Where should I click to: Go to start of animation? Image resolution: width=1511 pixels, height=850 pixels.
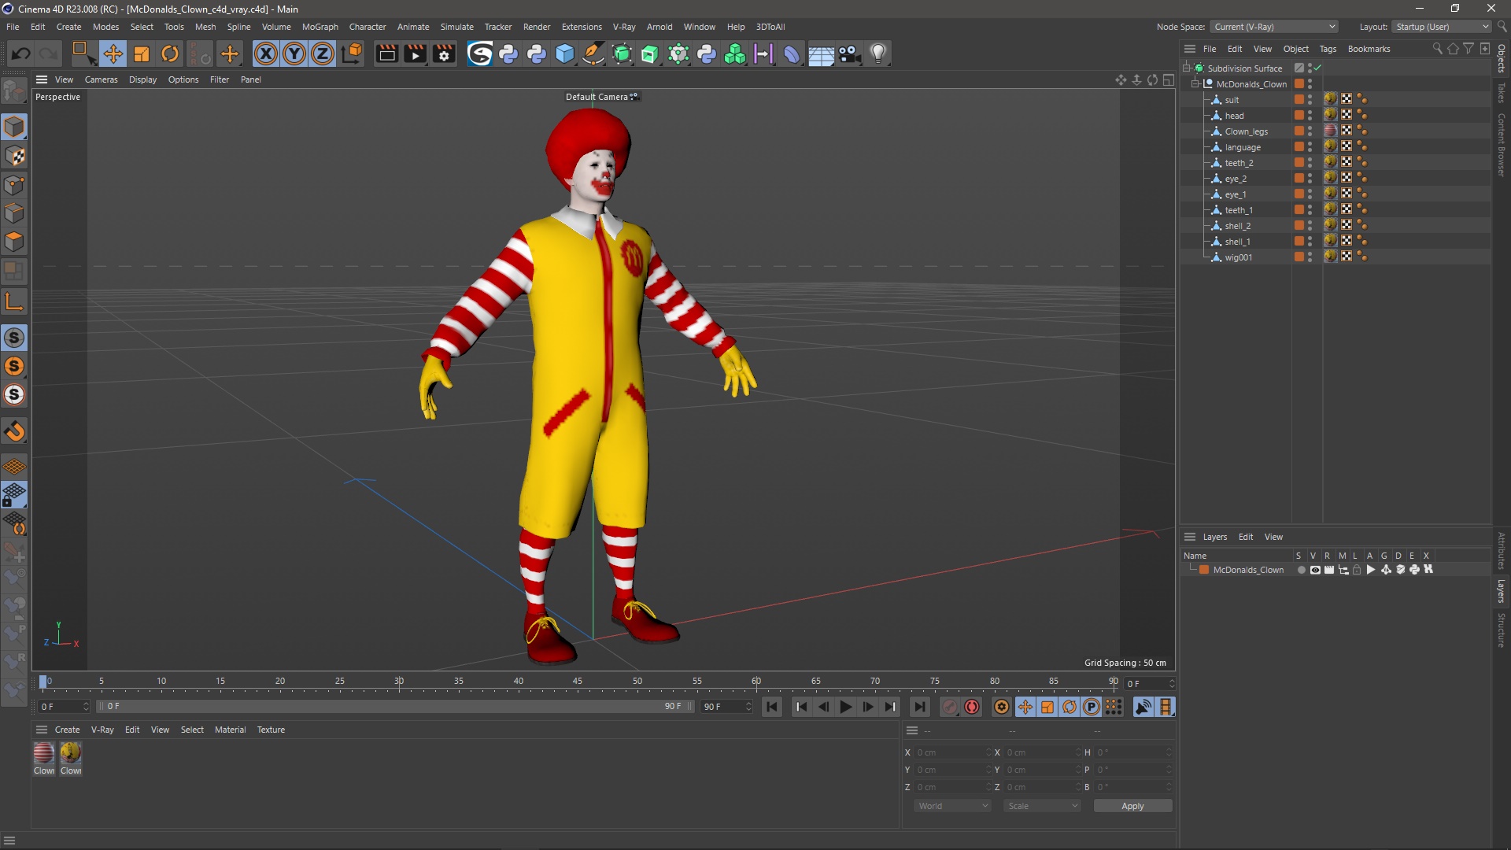pyautogui.click(x=772, y=707)
